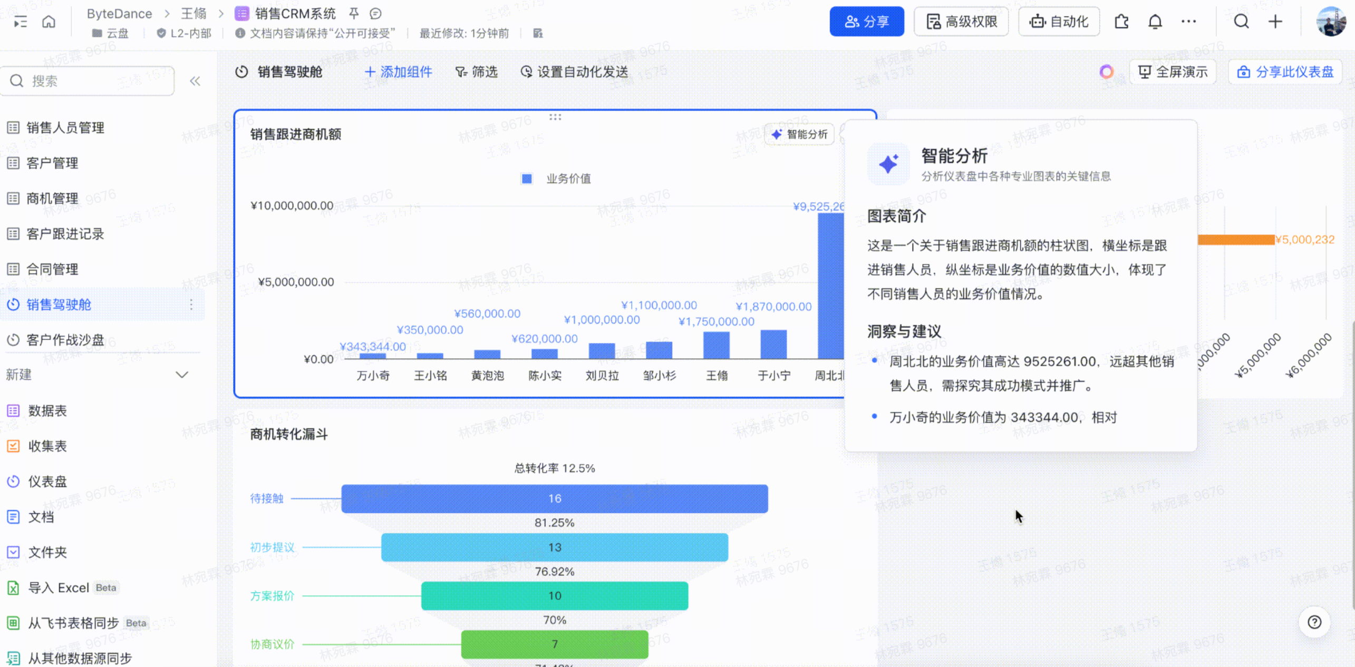Toggle the sidebar menu icon at top left
This screenshot has height=667, width=1355.
pos(20,22)
